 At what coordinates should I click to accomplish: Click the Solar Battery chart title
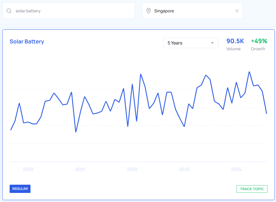[x=27, y=41]
